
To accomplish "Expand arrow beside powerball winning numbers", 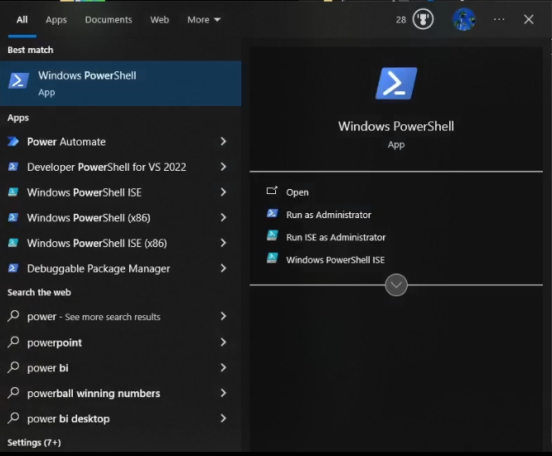I will tap(223, 393).
